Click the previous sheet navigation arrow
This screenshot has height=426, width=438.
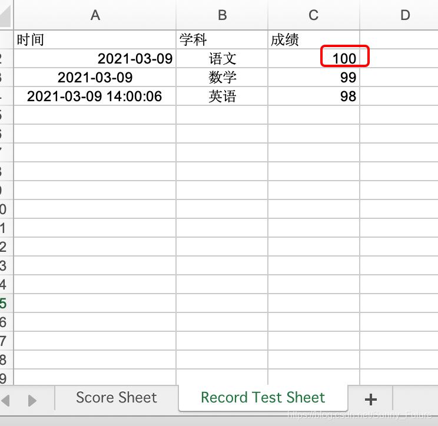point(6,401)
